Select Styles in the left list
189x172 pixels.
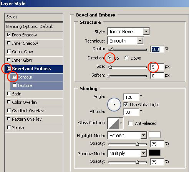[34, 17]
